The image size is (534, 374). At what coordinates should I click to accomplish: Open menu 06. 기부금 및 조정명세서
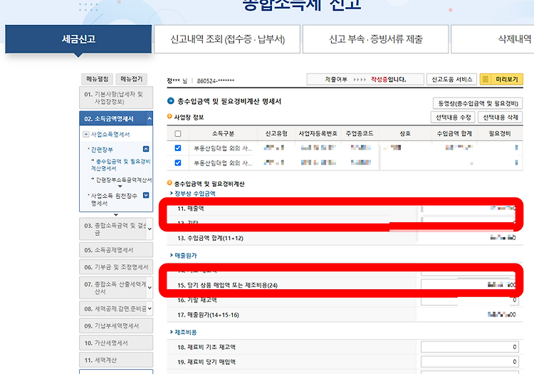coord(116,267)
